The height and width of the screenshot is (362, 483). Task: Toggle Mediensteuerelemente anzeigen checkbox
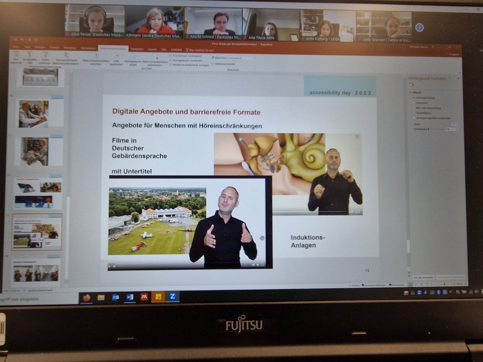[171, 64]
